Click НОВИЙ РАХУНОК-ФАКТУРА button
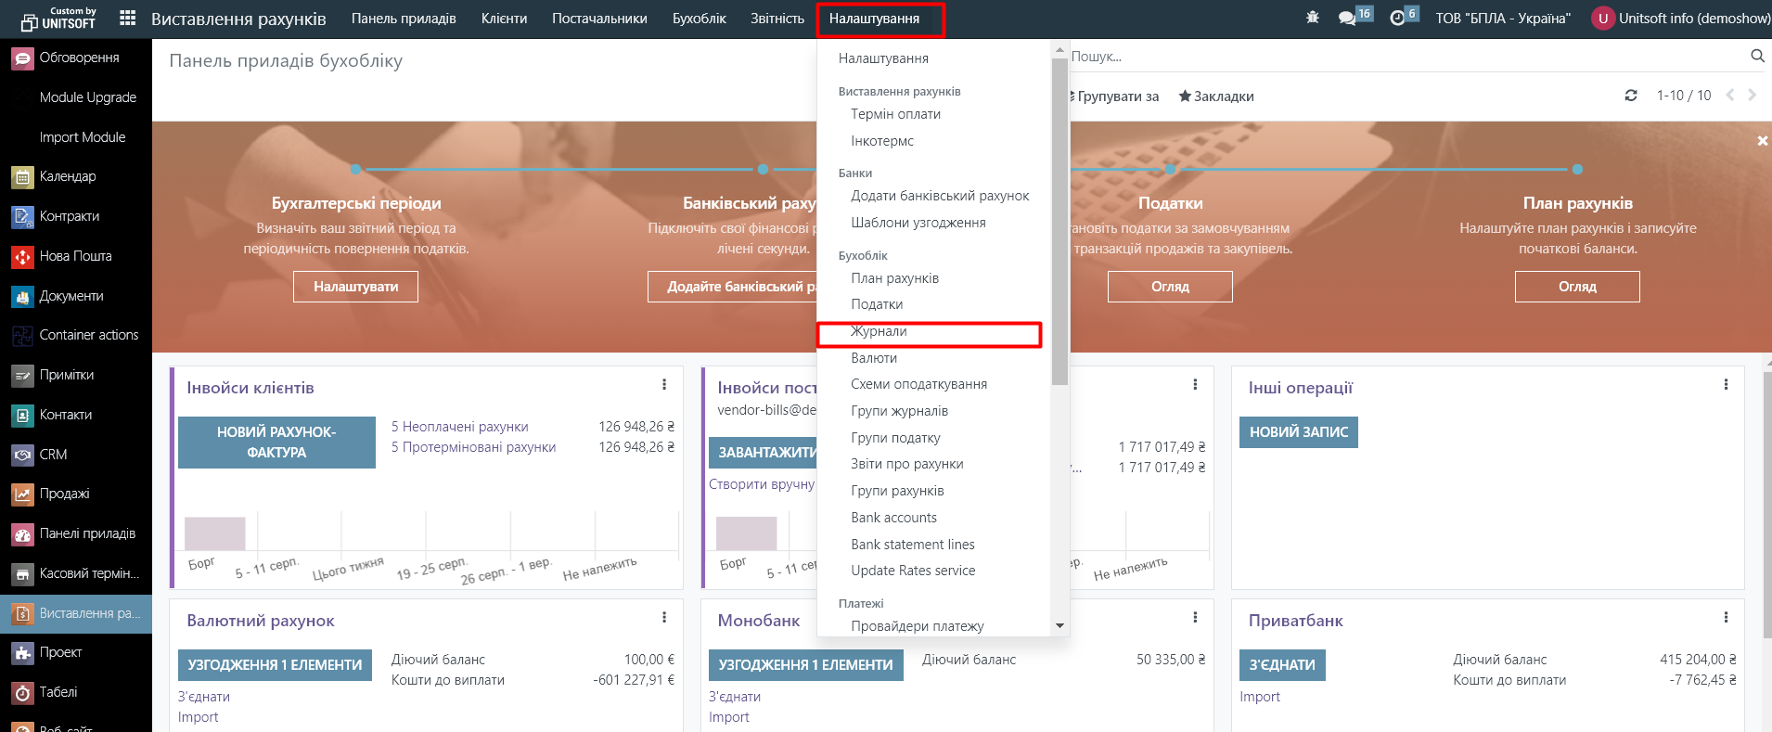The width and height of the screenshot is (1772, 732). [x=276, y=443]
